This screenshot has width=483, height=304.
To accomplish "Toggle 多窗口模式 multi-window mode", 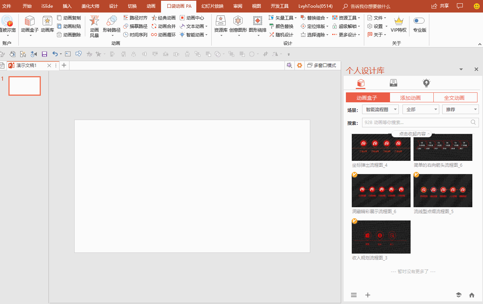I will pyautogui.click(x=322, y=65).
